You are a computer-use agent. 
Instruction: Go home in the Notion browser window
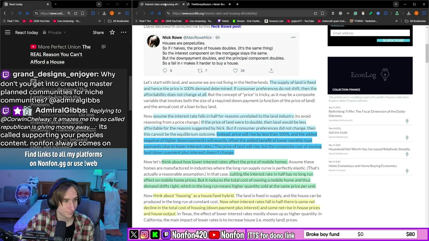point(27,13)
